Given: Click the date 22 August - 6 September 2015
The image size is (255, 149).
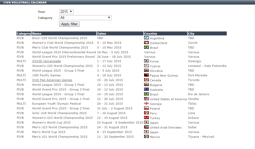Looking at the screenshot, I should 120,123.
